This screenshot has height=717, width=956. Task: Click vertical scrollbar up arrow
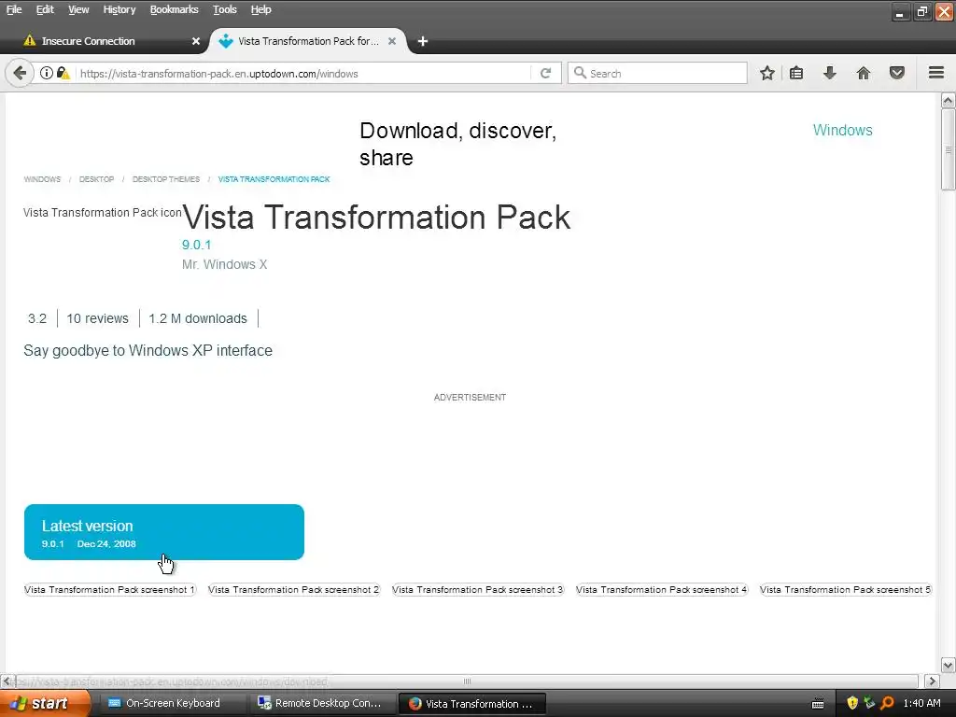point(948,100)
